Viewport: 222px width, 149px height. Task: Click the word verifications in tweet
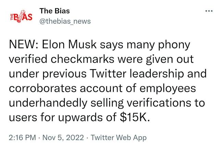(159, 103)
